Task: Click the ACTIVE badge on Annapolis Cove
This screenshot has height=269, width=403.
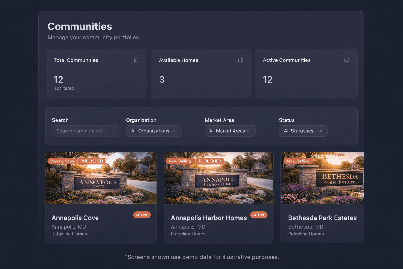Action: (142, 215)
